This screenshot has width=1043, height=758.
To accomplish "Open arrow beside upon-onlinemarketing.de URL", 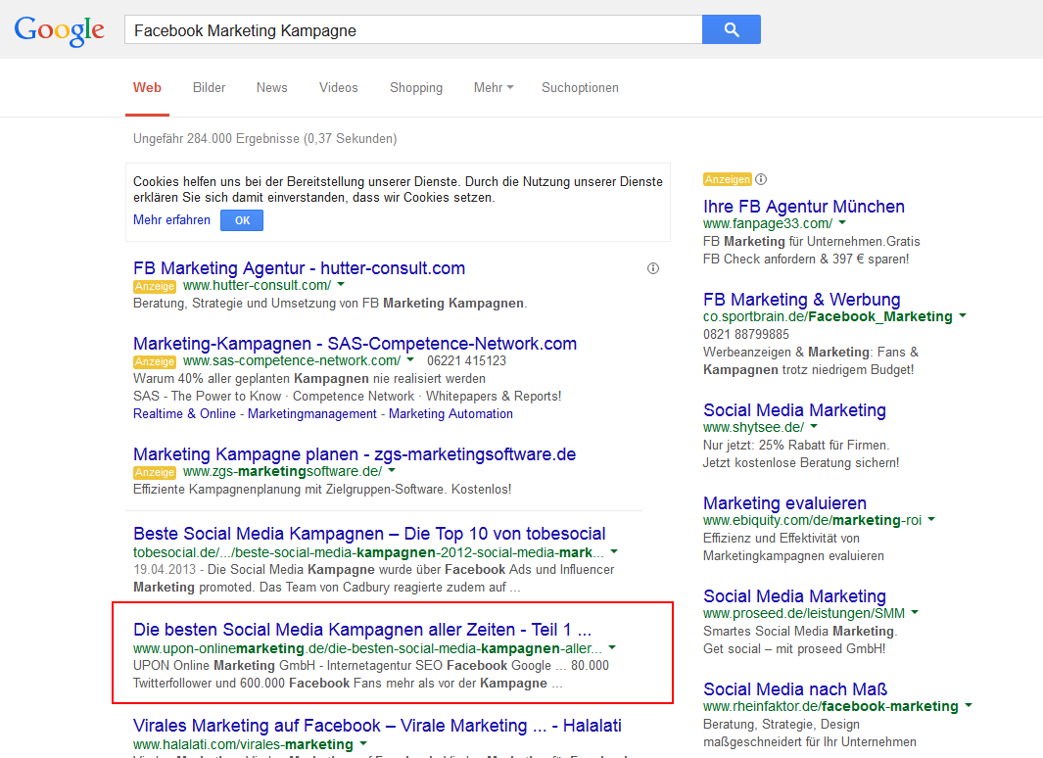I will (x=611, y=648).
